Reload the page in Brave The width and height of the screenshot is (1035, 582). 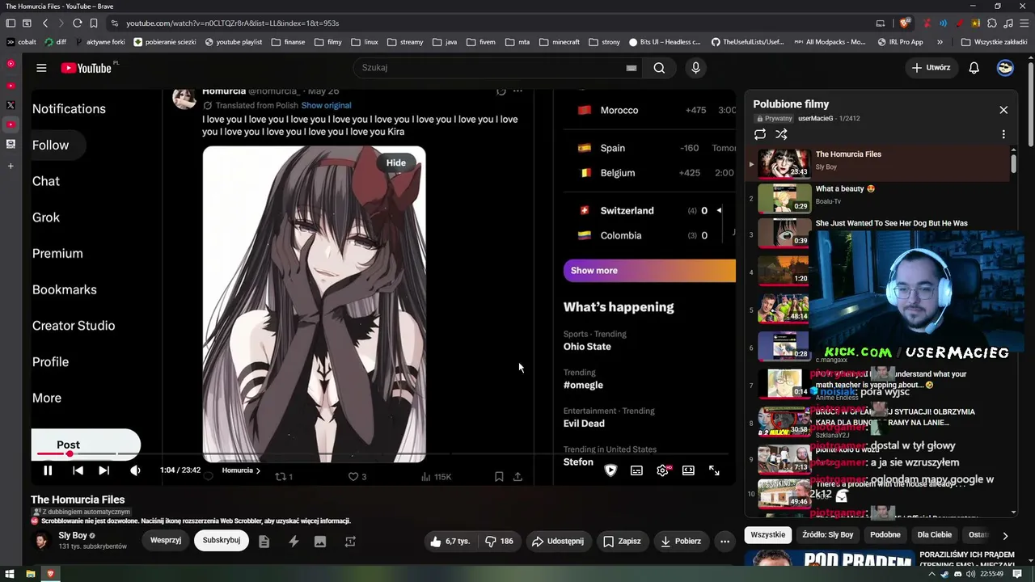tap(77, 23)
